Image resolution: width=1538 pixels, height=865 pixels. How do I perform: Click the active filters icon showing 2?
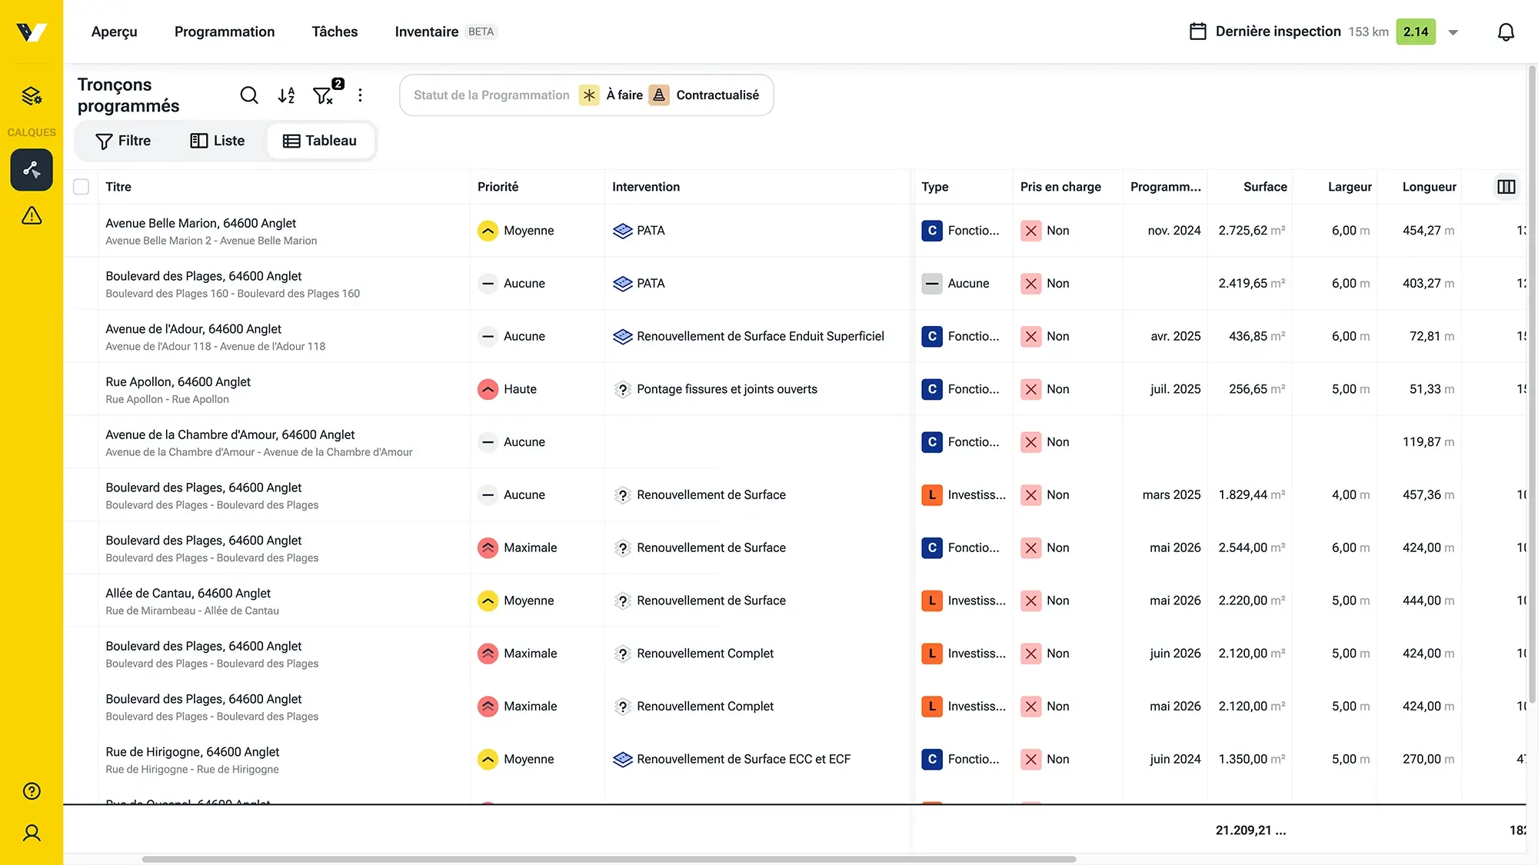[x=325, y=95]
